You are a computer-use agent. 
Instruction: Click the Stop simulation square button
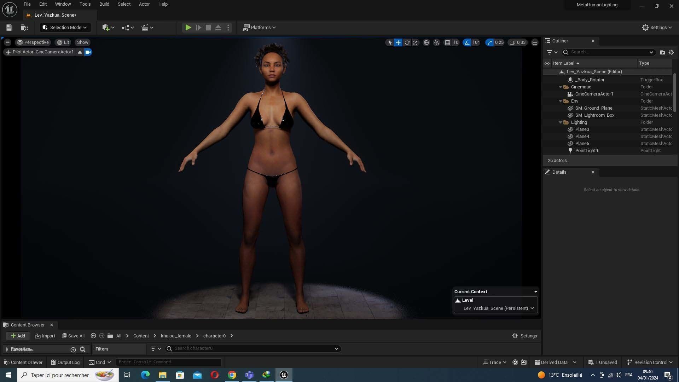[208, 28]
